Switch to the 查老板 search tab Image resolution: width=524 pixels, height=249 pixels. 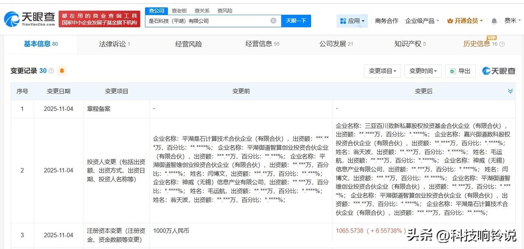click(179, 11)
